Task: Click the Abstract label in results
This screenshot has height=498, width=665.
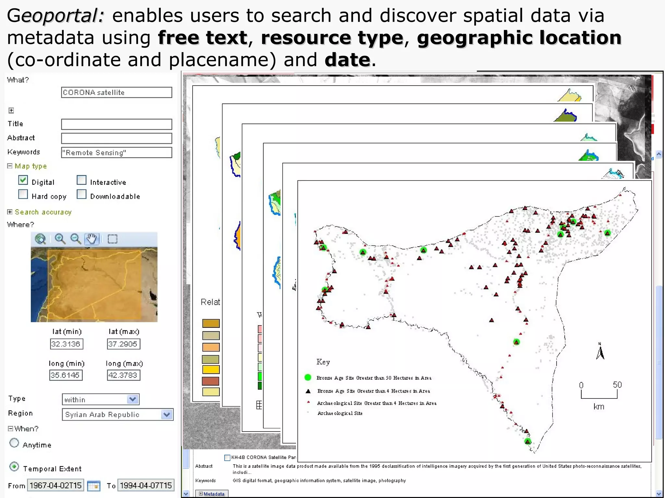Action: (204, 466)
